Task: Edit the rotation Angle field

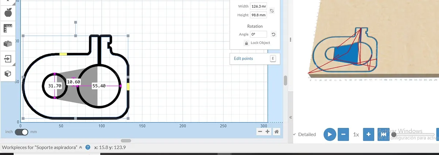Action: click(x=258, y=34)
